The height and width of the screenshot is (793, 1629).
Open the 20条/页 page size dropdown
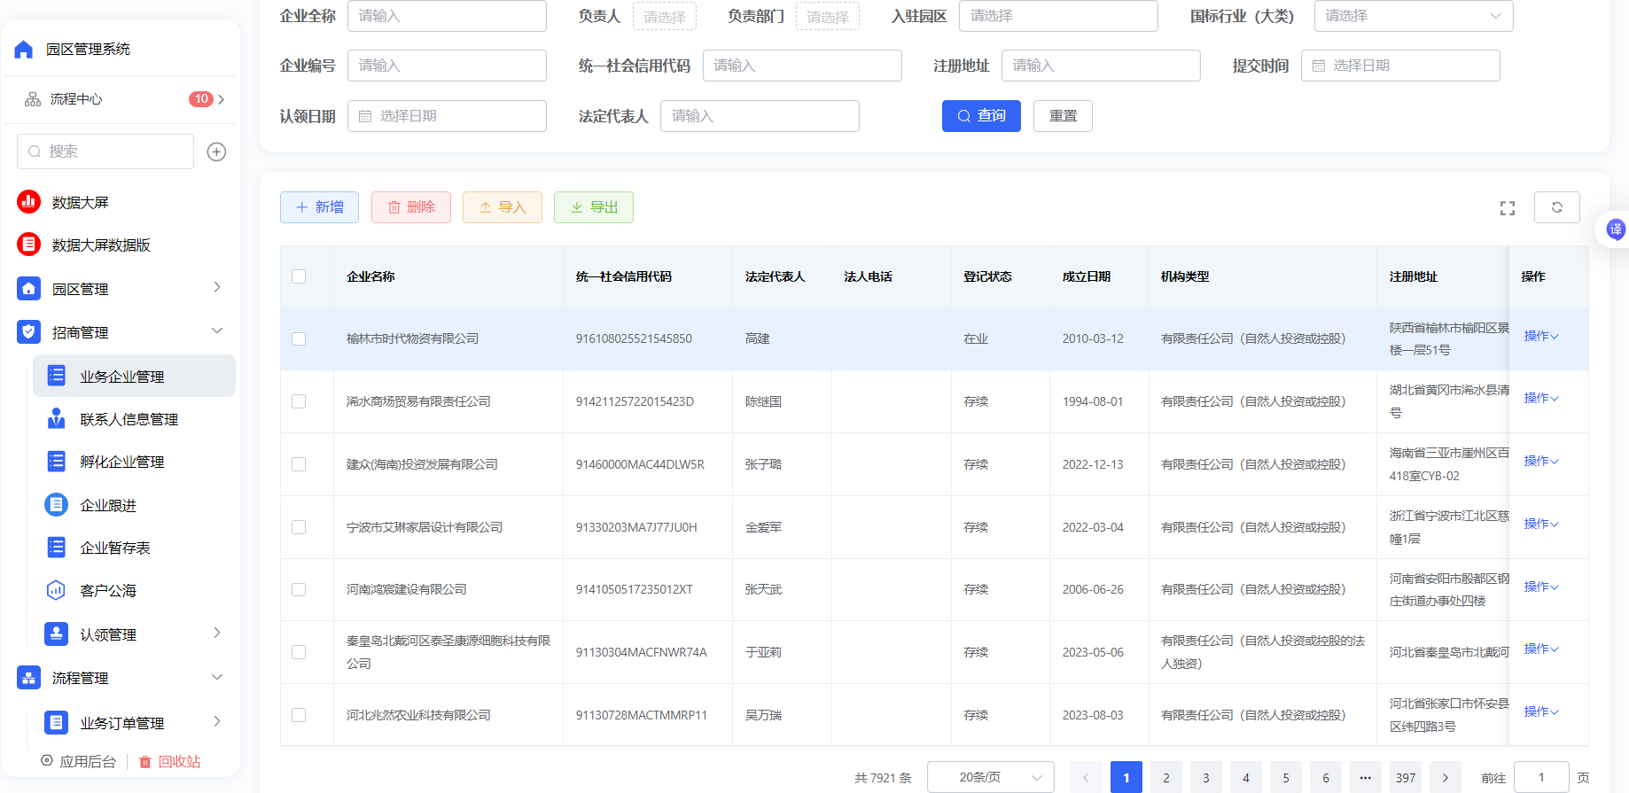tap(991, 777)
